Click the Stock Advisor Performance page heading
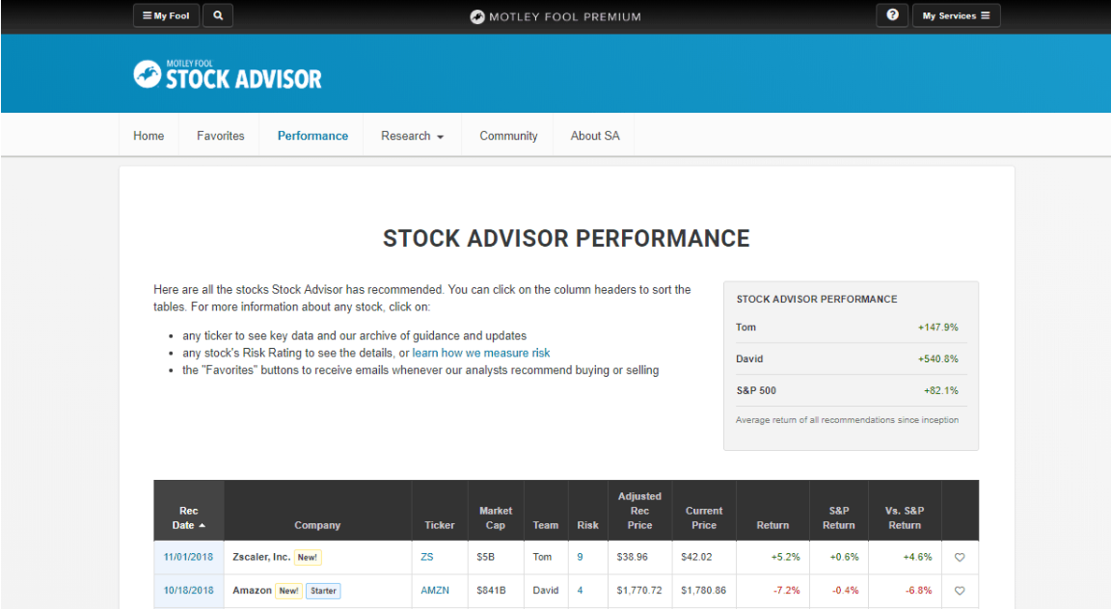Screen dimensions: 1111x609 tap(566, 239)
